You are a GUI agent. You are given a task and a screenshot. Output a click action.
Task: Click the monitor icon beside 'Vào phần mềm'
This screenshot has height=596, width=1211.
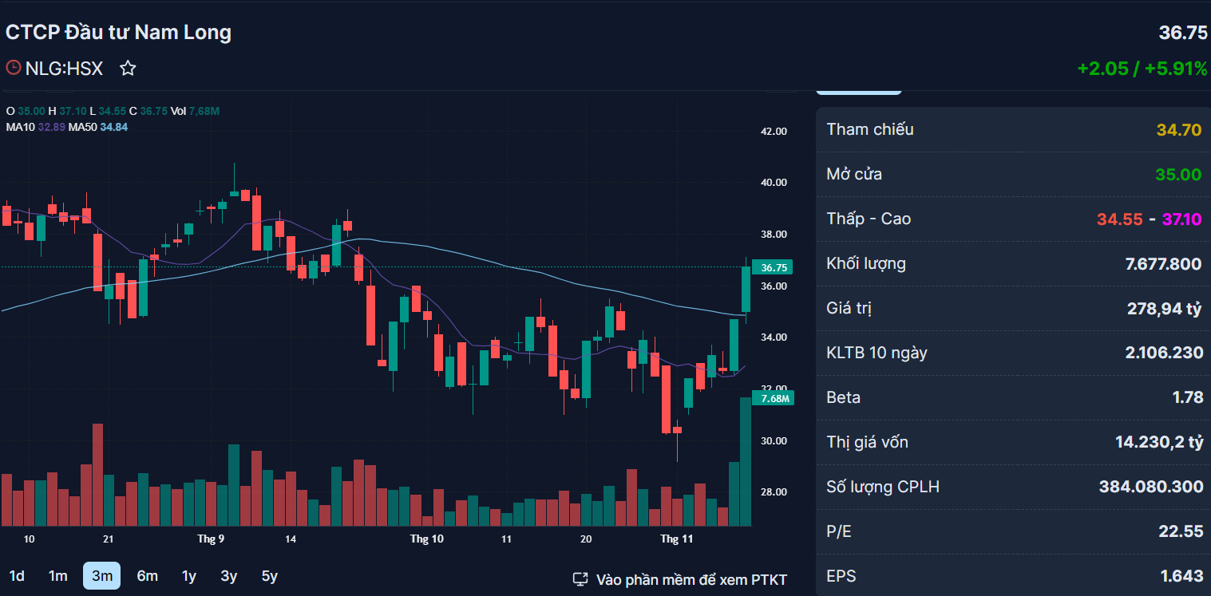pos(580,579)
